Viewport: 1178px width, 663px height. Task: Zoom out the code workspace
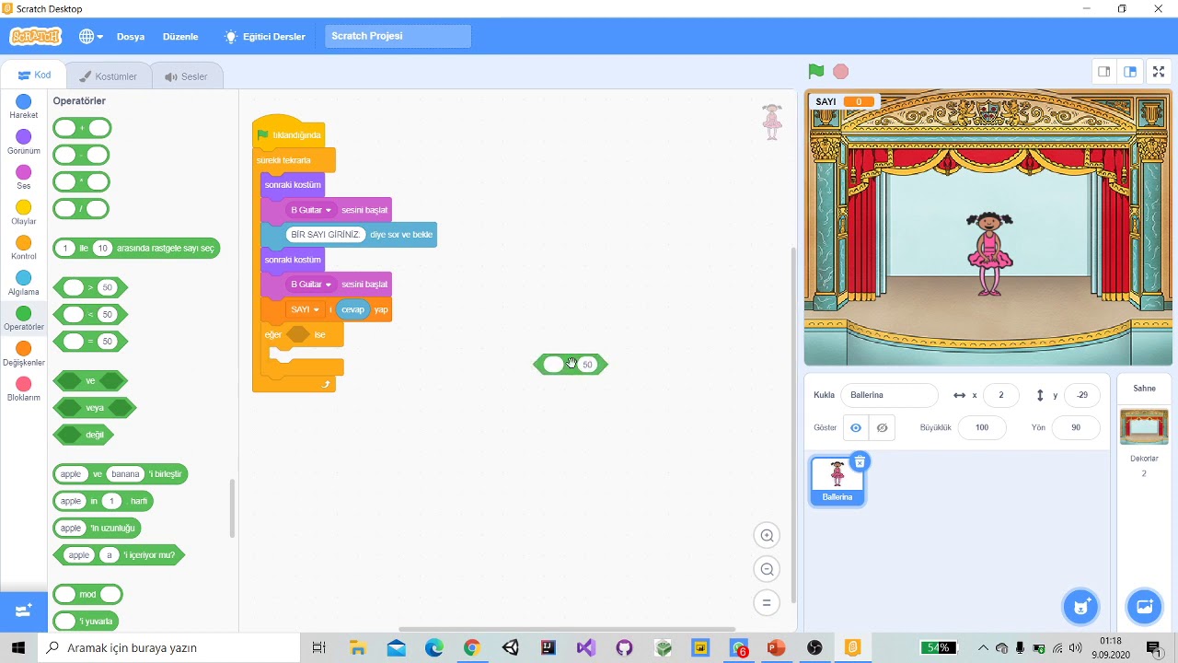tap(767, 569)
